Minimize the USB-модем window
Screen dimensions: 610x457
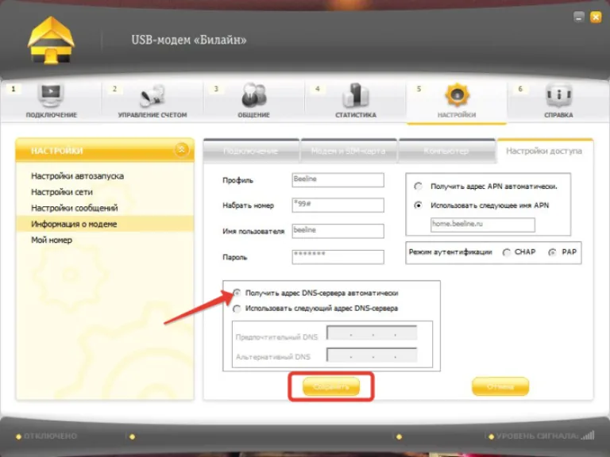(579, 17)
